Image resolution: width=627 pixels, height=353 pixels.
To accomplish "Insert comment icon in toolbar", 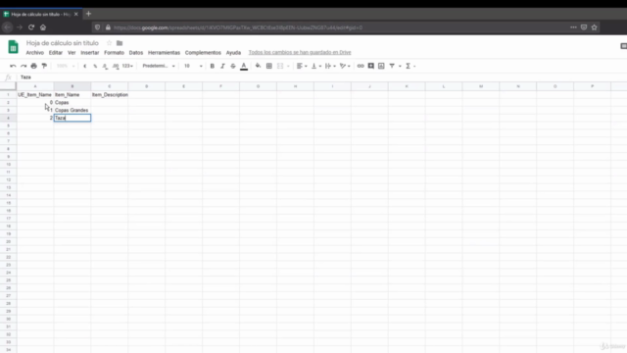I will coord(371,66).
